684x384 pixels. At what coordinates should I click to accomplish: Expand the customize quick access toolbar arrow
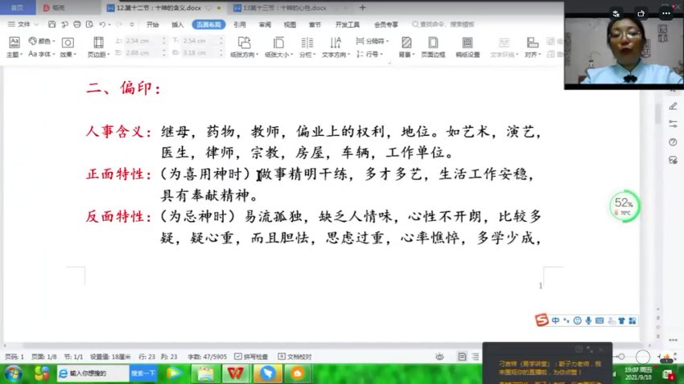(132, 24)
